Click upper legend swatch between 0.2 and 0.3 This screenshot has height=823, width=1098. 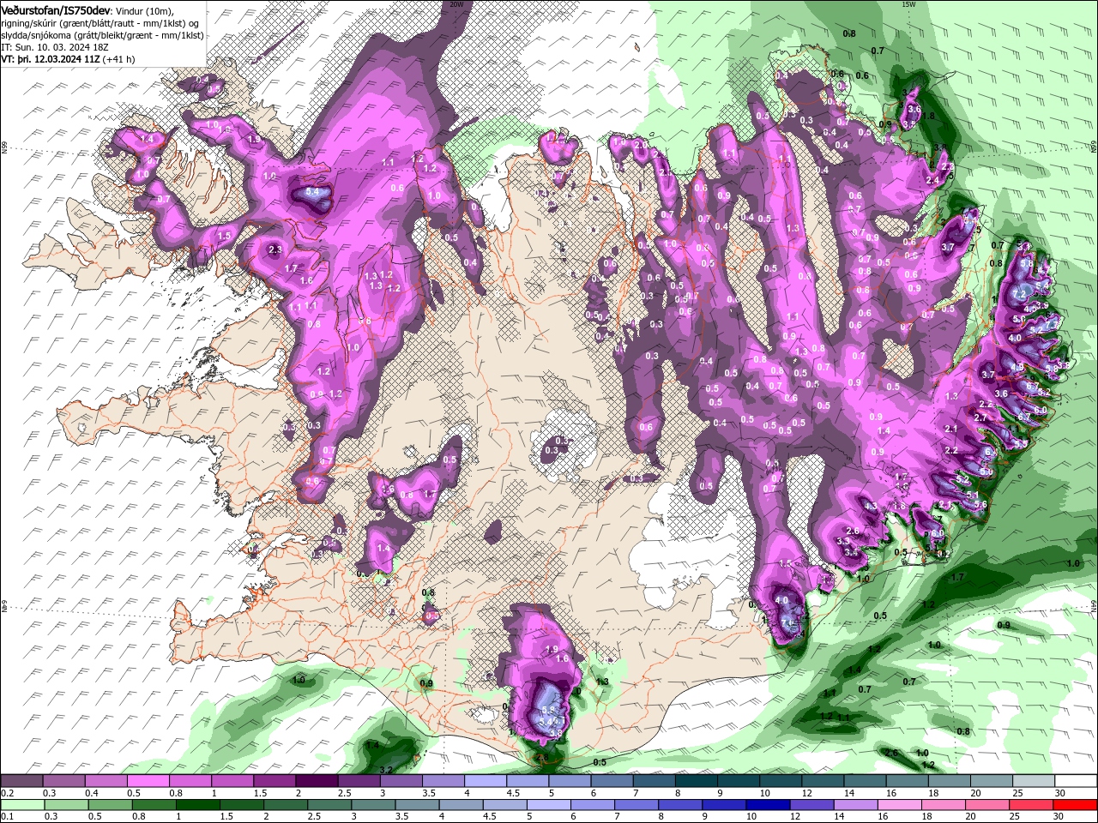21,781
